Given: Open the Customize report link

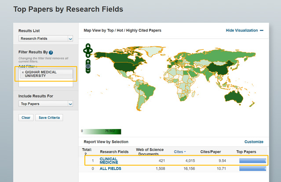Looking at the screenshot, I should click(254, 142).
